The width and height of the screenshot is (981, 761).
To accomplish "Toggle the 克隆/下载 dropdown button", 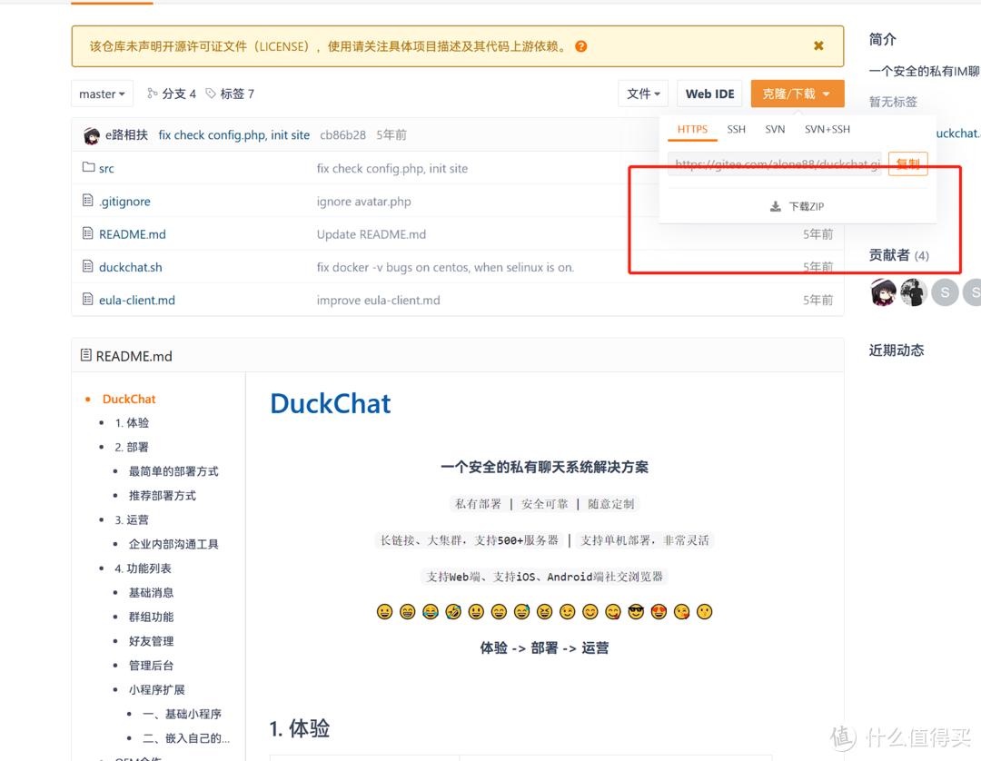I will (798, 94).
